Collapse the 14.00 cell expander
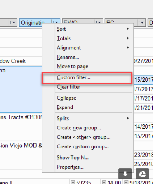Image resolution: width=155 pixels, height=186 pixels. pyautogui.click(x=104, y=182)
